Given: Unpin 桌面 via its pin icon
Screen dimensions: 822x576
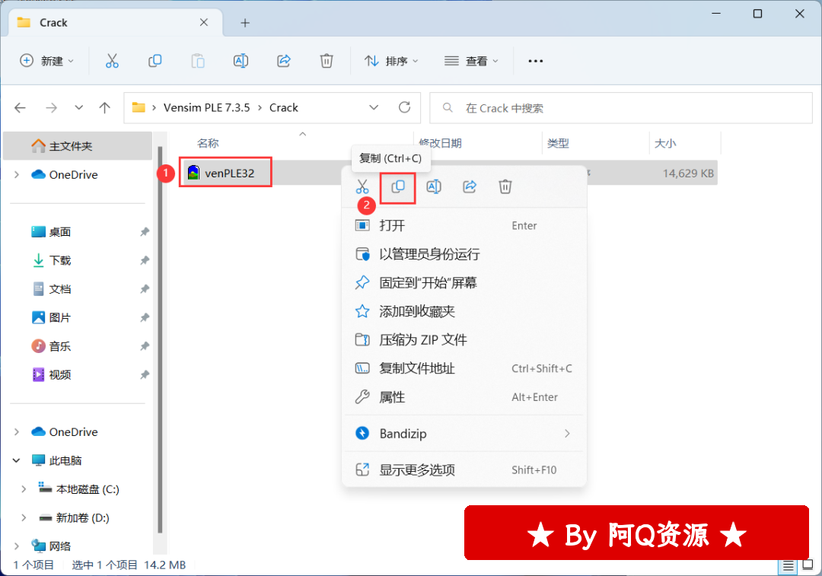Looking at the screenshot, I should [x=145, y=231].
